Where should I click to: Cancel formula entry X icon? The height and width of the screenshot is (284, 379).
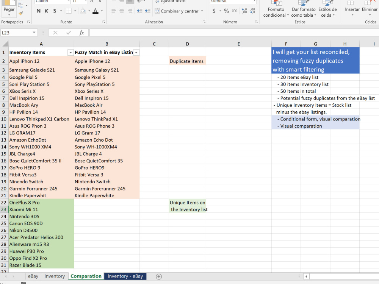pyautogui.click(x=55, y=33)
